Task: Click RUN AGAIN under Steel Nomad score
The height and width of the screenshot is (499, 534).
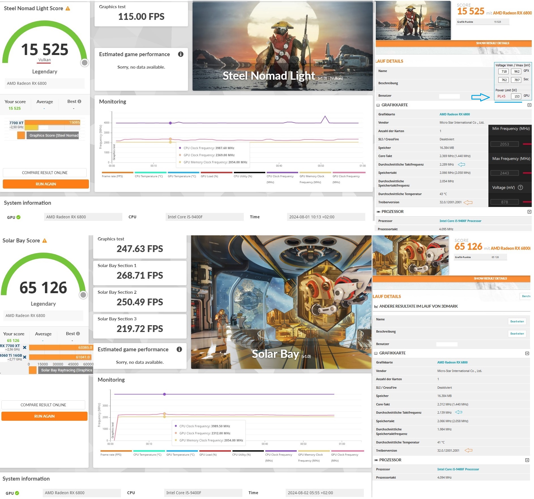Action: (46, 184)
